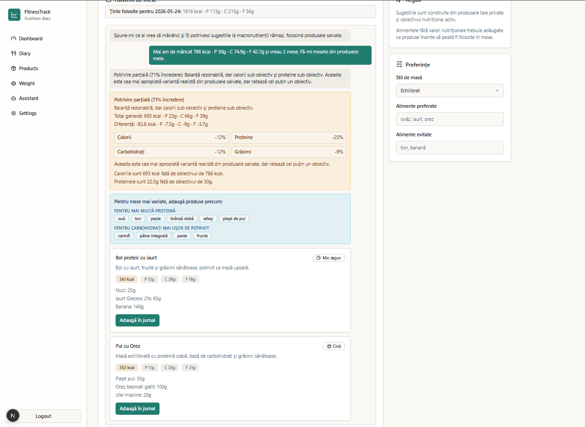Click the C 28g macro badge
Screen dimensions: 585x427
[170, 368]
